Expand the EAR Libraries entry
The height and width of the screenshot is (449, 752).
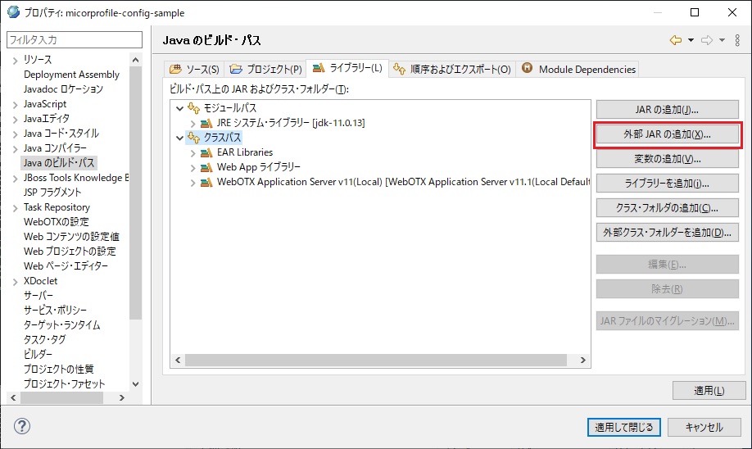point(193,152)
